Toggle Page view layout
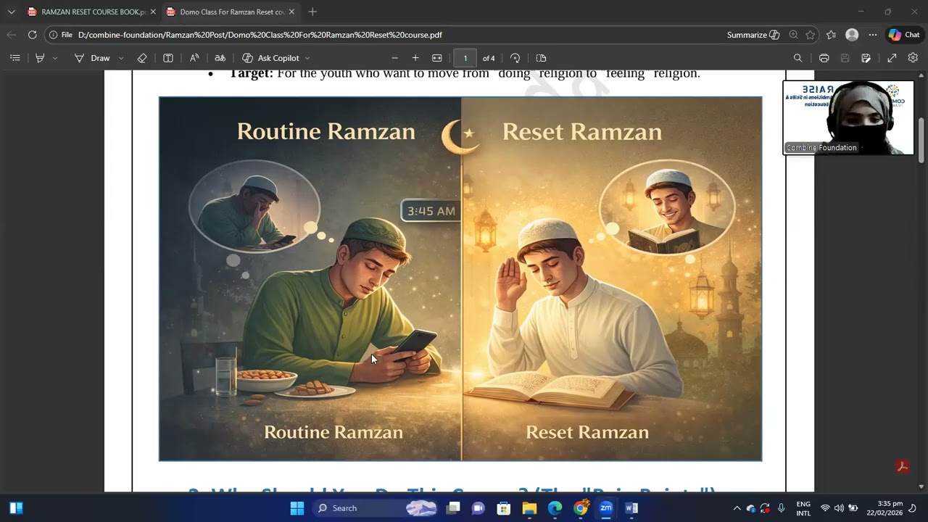The width and height of the screenshot is (928, 522). [x=541, y=58]
